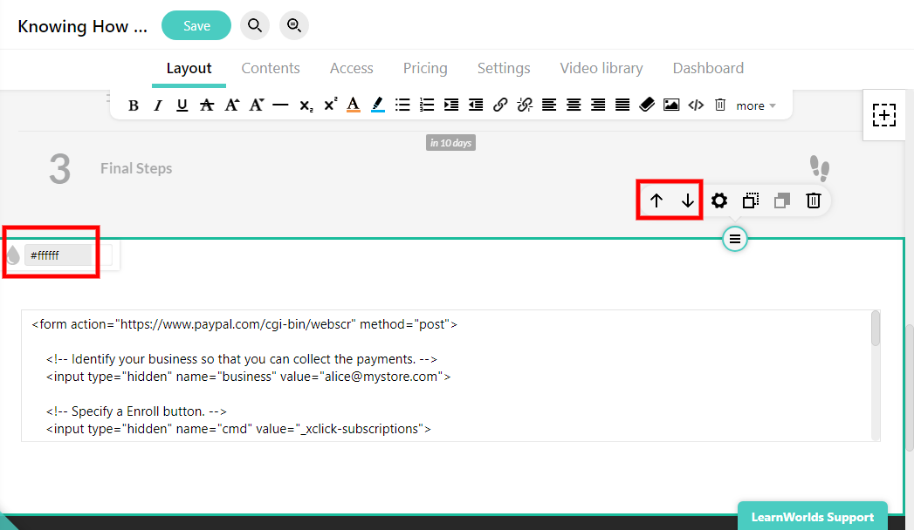Open the highlight color marker icon
Viewport: 914px width, 530px height.
378,105
